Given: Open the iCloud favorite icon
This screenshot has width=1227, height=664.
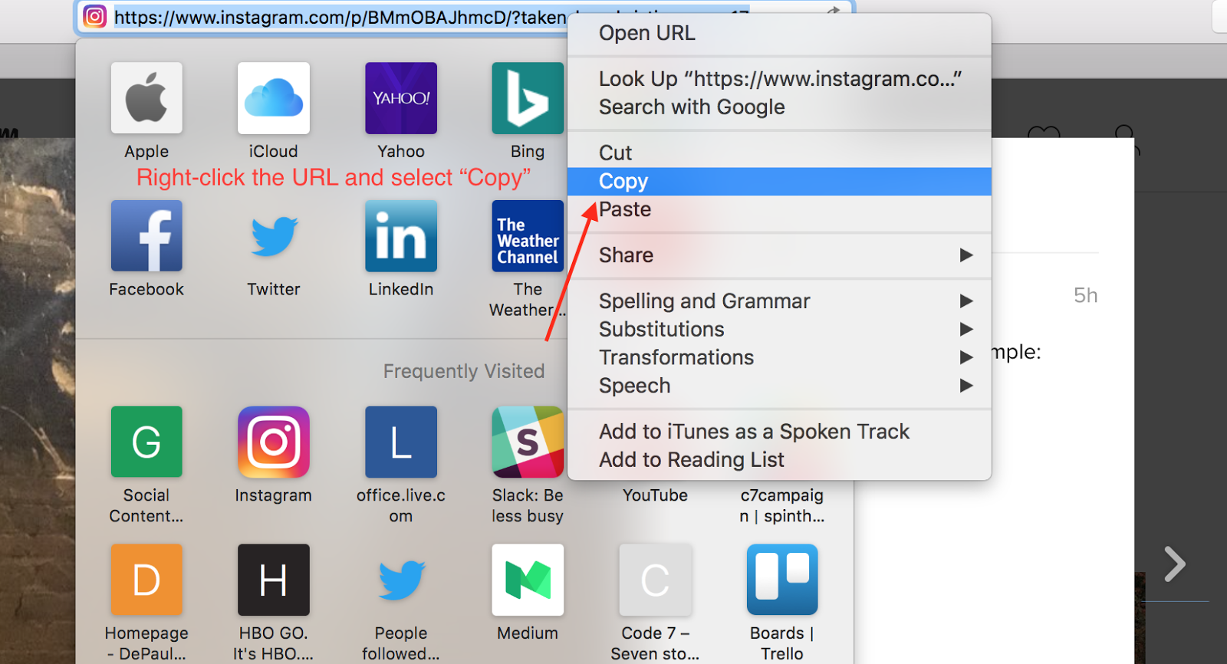Looking at the screenshot, I should [x=274, y=98].
